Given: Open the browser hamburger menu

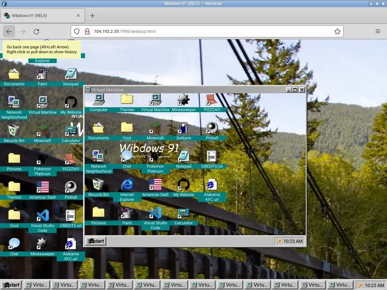Looking at the screenshot, I should 378,31.
